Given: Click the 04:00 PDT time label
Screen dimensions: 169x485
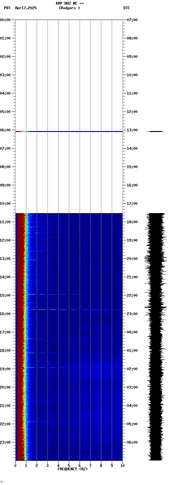Looking at the screenshot, I should 5,93.
